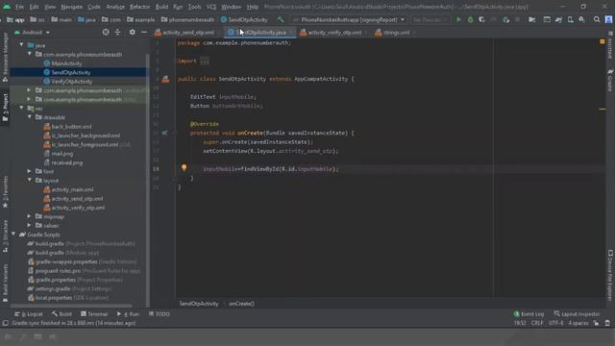Select gradle.properties file
Image resolution: width=615 pixels, height=346 pixels.
[75, 280]
